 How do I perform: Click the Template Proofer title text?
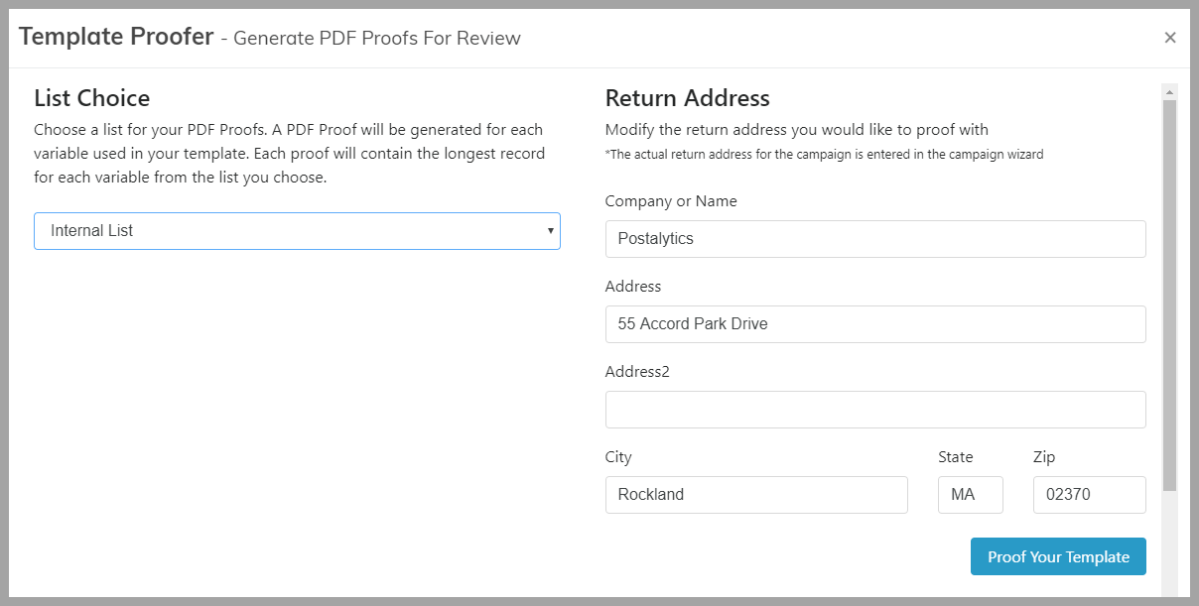116,37
